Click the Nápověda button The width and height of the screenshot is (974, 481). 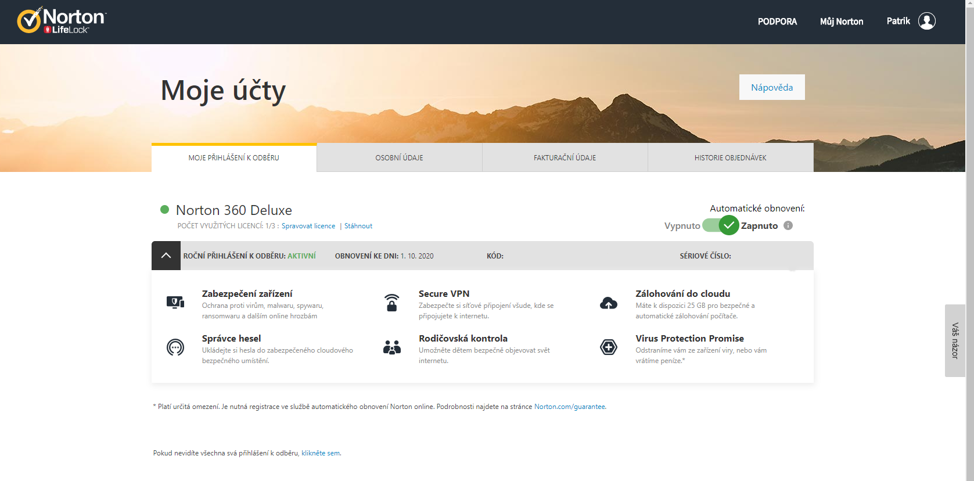click(771, 87)
